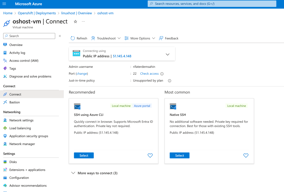The image size is (284, 192).
Task: Favorite SSH using Azure CLI with heart
Action: 150,155
